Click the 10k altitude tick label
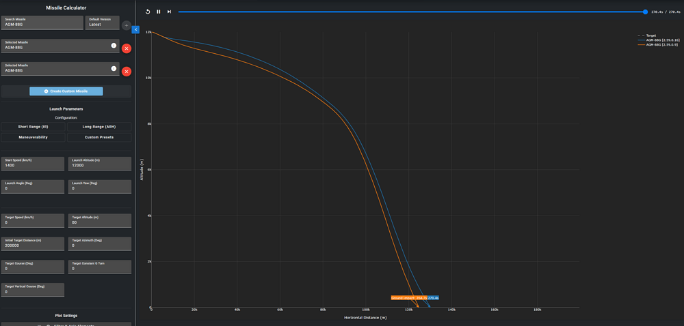Screen dimensions: 684x326 (148, 78)
